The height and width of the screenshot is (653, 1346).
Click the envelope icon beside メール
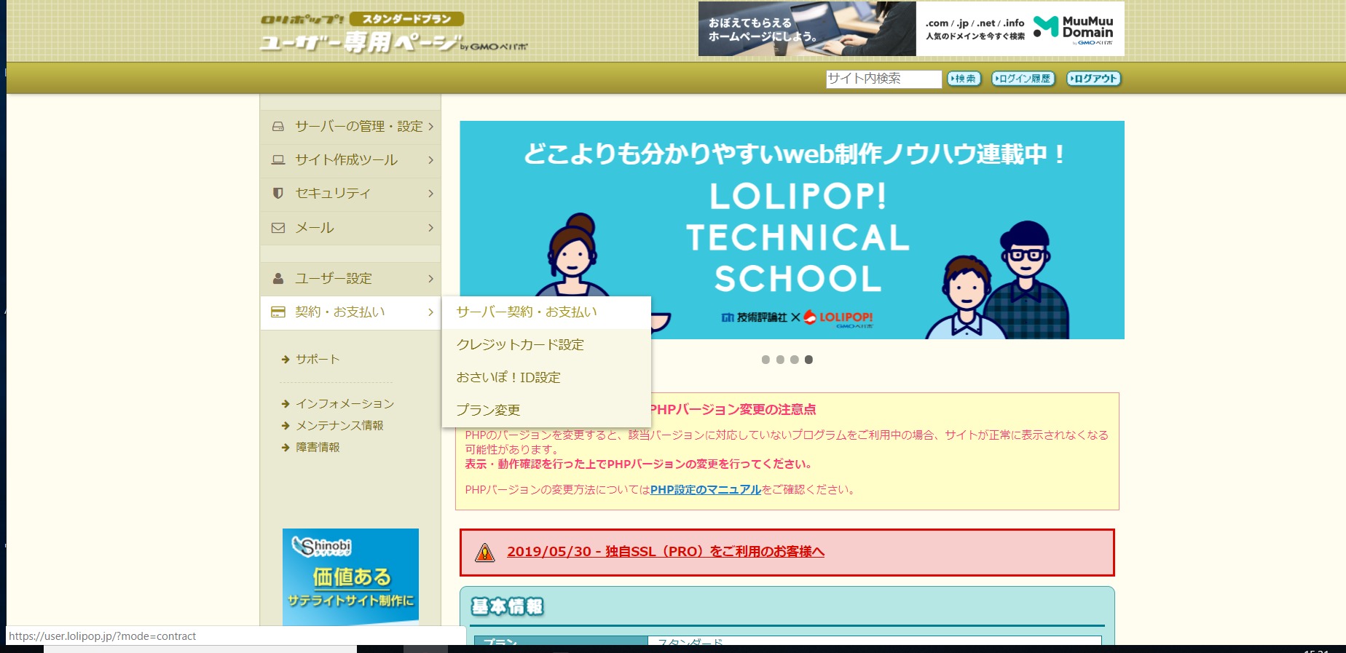tap(278, 228)
